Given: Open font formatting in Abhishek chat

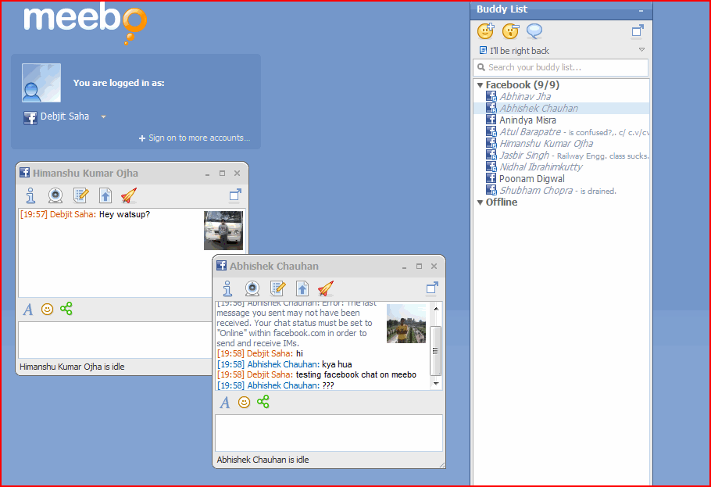Looking at the screenshot, I should (x=225, y=403).
